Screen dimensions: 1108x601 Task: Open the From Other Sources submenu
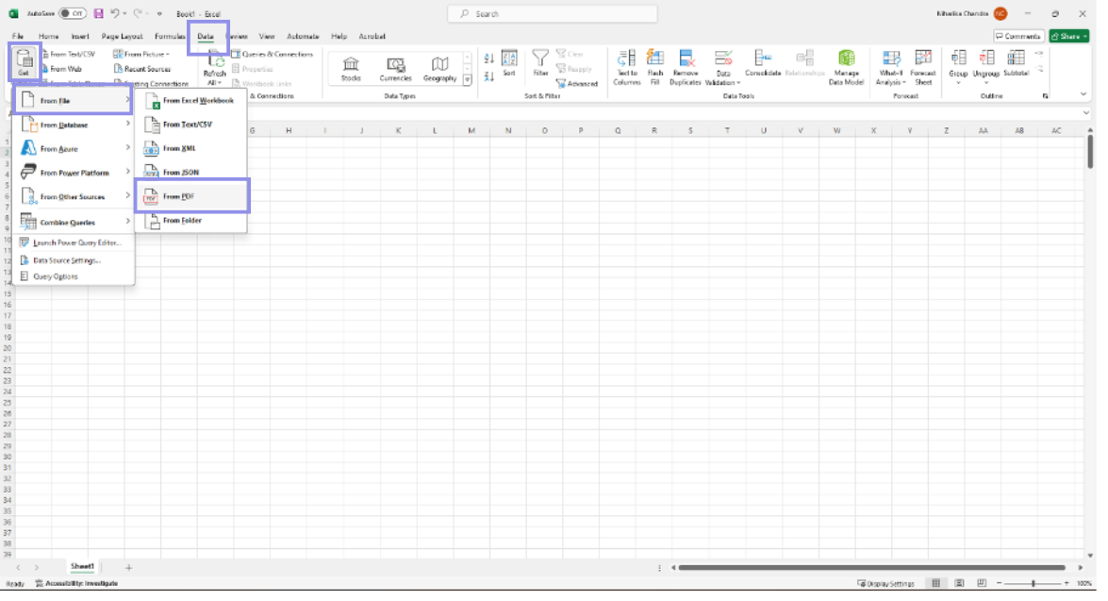(x=74, y=198)
